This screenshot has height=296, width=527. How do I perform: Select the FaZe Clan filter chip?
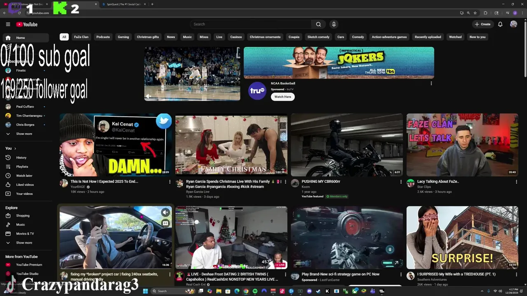coord(81,37)
